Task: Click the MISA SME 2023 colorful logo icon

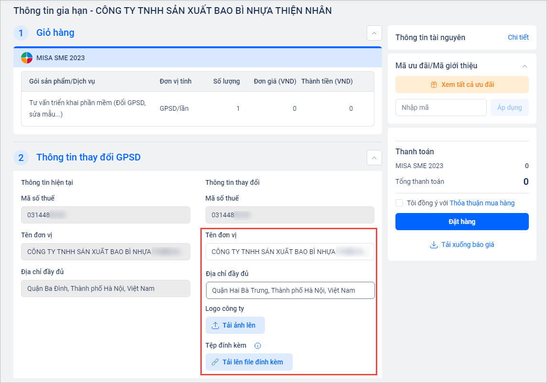Action: click(x=27, y=58)
